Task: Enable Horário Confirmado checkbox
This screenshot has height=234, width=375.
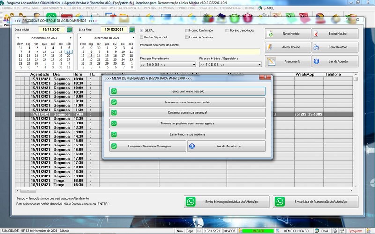Action: coord(187,30)
